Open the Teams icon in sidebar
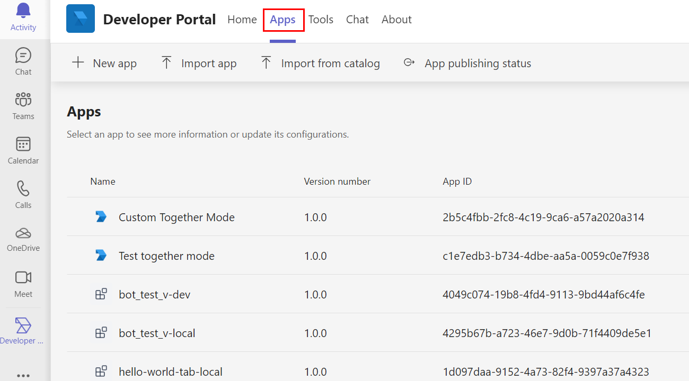689x381 pixels. [23, 99]
